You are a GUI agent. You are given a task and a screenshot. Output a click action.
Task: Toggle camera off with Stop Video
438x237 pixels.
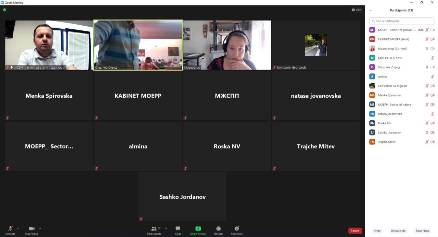pos(31,229)
